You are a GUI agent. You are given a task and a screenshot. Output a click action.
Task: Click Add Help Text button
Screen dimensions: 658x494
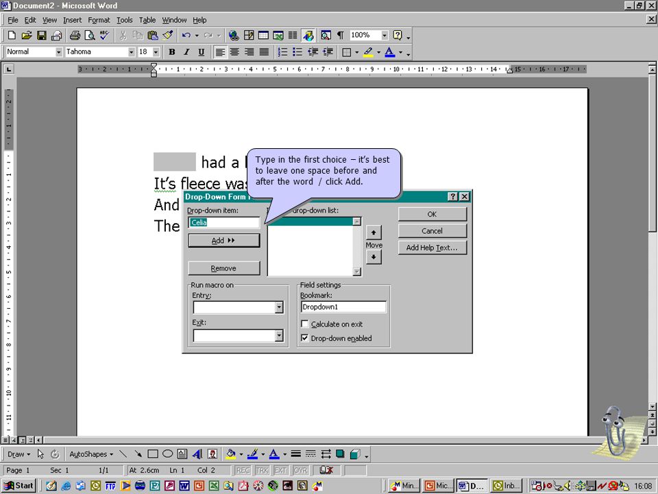432,248
